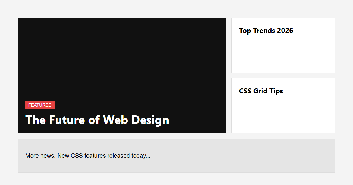Open the featured article 'The Future of Web Design'
The image size is (353, 185).
(97, 120)
